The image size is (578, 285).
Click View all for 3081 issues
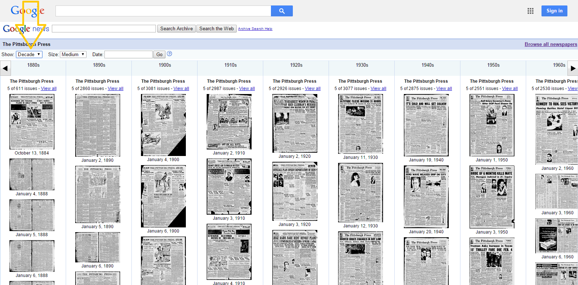pos(181,89)
